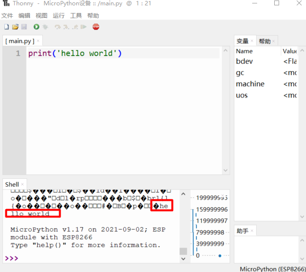Click Shell scrollbar down arrow
This screenshot has height=272, width=306.
[x=183, y=258]
